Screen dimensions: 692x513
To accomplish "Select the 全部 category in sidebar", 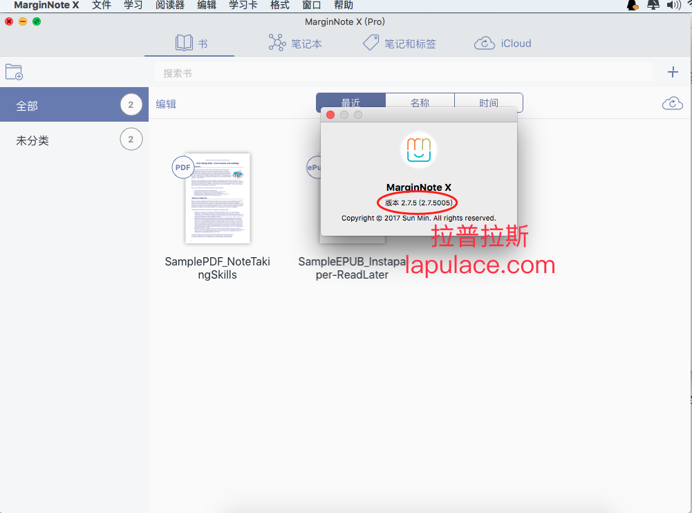I will tap(74, 104).
